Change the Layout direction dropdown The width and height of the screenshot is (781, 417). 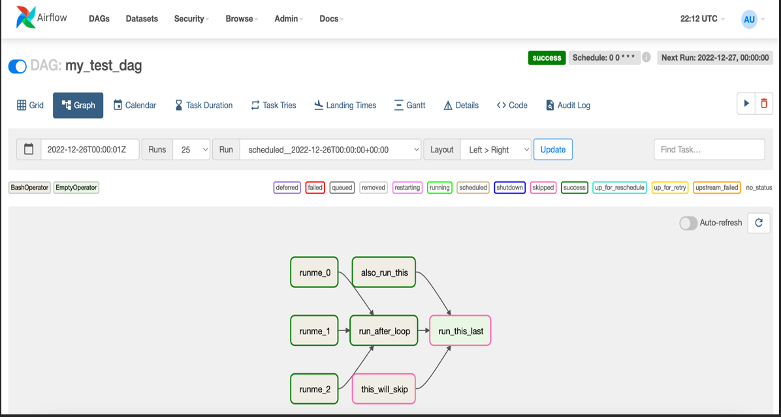tap(496, 149)
